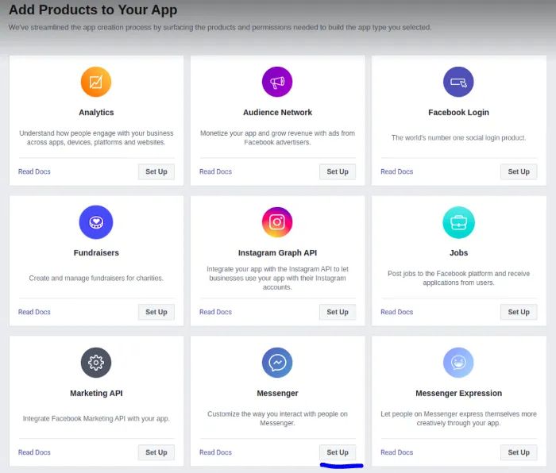This screenshot has height=473, width=556.
Task: Click 'Understand how people engage' description
Action: [96, 137]
